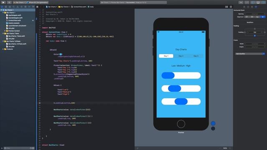This screenshot has height=150, width=267.
Task: Open the Width frame dropdown
Action: click(x=255, y=44)
